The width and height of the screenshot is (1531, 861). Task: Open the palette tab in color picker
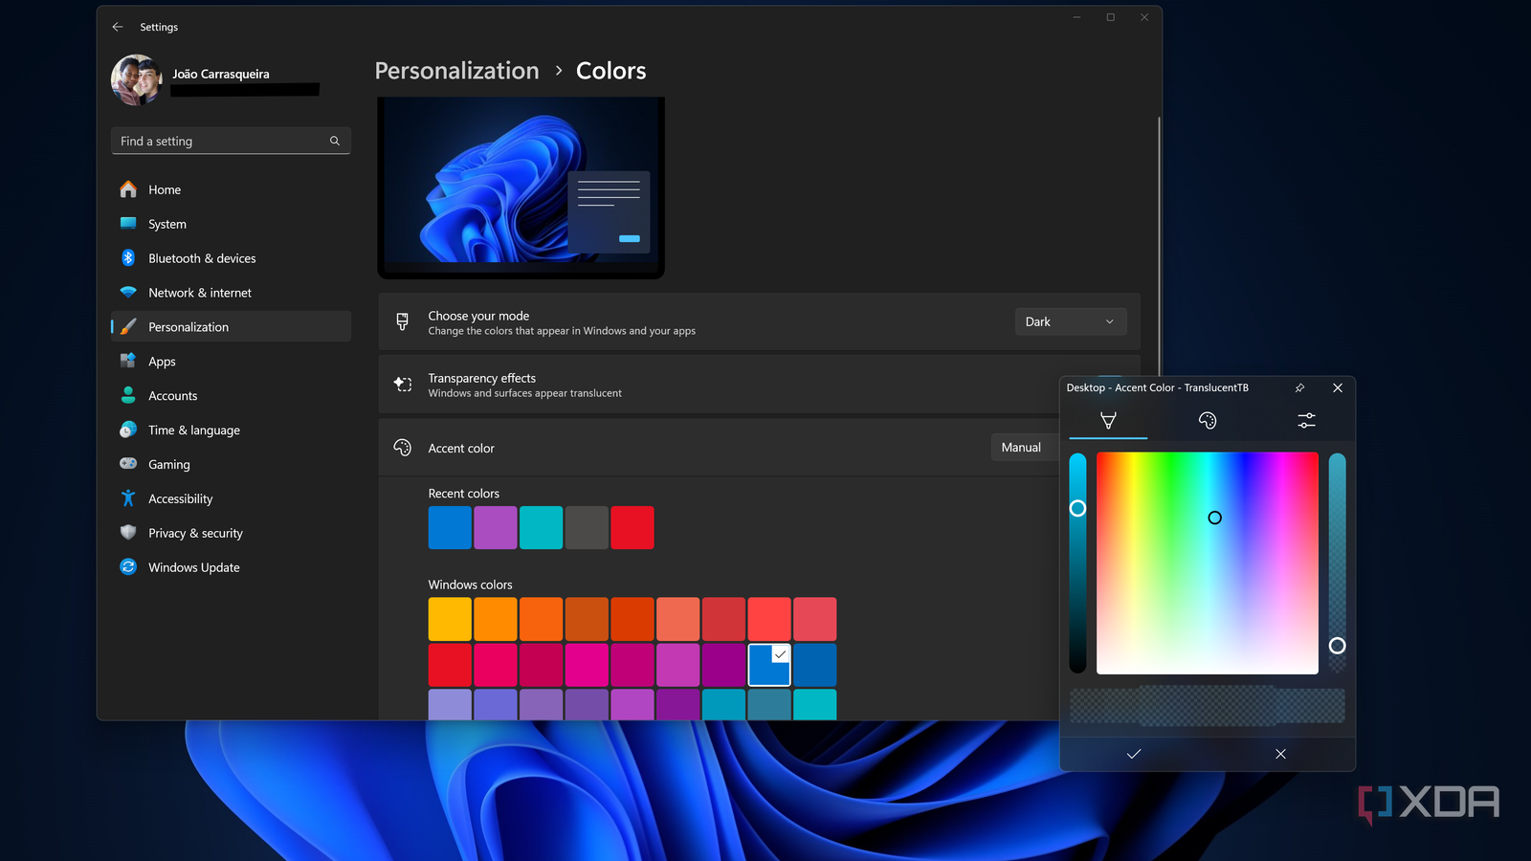[1208, 421]
